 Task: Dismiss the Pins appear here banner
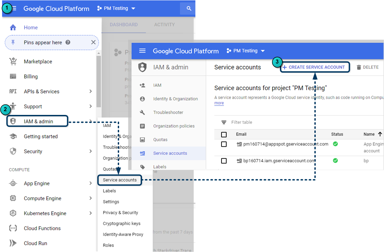point(93,42)
